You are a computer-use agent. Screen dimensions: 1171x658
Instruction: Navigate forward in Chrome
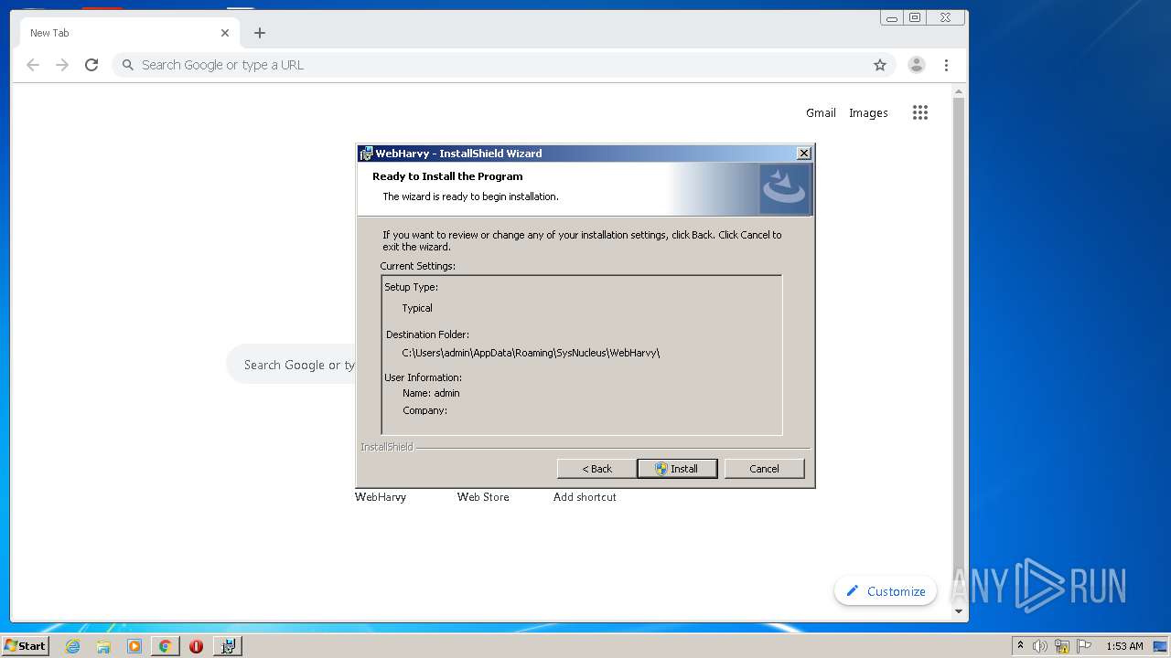pos(62,65)
